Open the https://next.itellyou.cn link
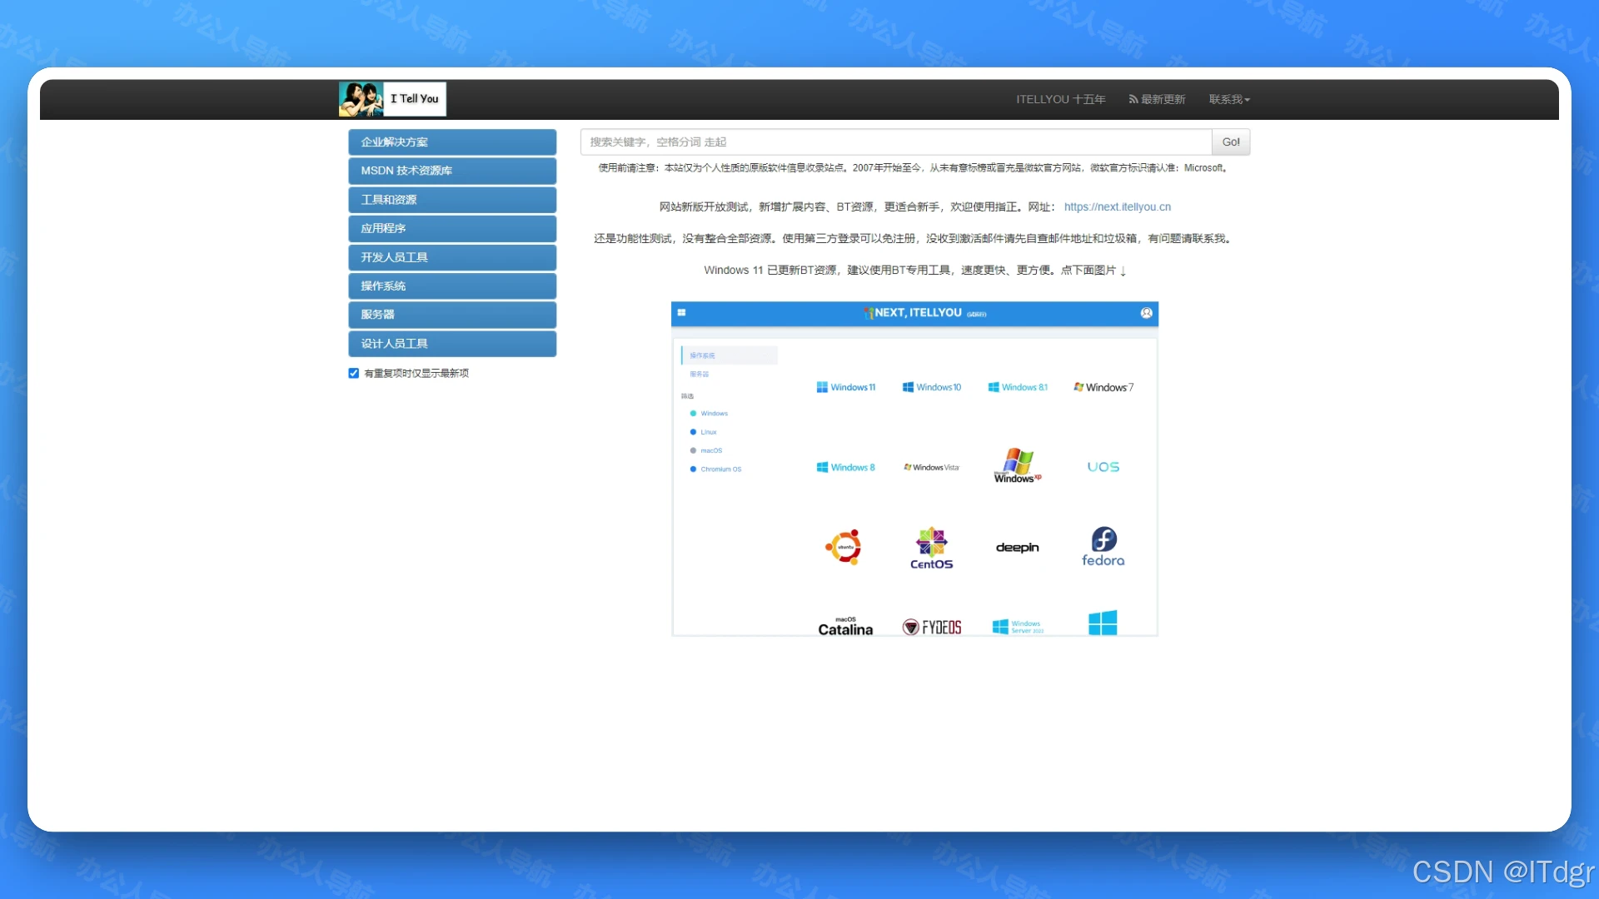 pos(1117,207)
